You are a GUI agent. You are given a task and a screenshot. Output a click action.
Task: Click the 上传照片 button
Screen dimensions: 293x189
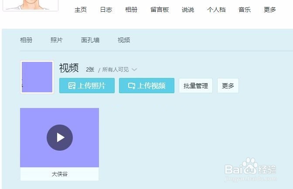pos(87,86)
